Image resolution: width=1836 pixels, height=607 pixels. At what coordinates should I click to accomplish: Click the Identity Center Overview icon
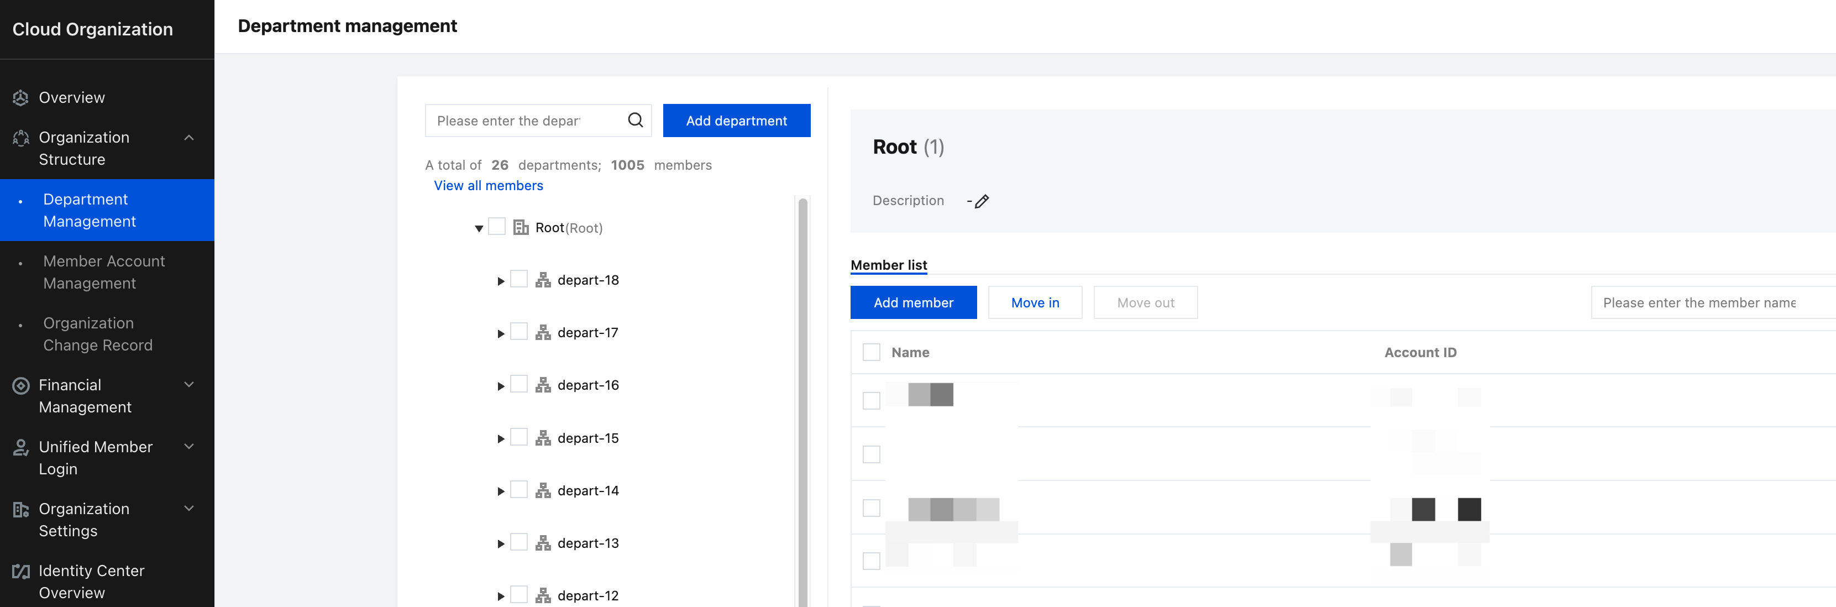20,571
